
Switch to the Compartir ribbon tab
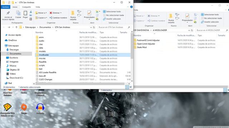pos(26,7)
